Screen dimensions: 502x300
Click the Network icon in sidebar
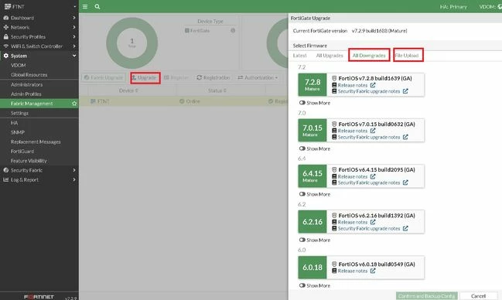tap(5, 28)
